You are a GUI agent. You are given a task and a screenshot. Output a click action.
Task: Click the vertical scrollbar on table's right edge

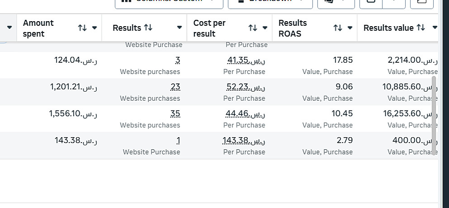coord(434,116)
